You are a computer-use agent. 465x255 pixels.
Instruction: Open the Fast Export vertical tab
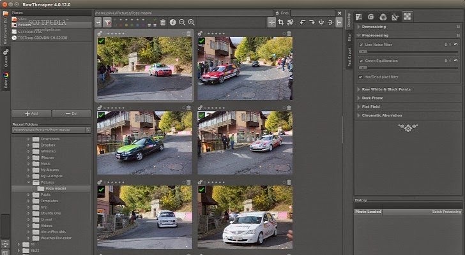pos(349,57)
